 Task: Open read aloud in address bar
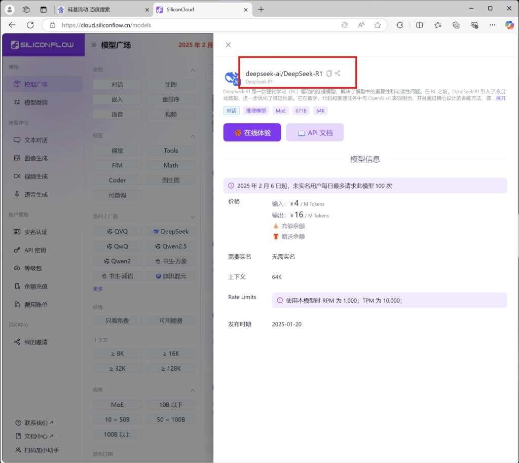click(361, 25)
